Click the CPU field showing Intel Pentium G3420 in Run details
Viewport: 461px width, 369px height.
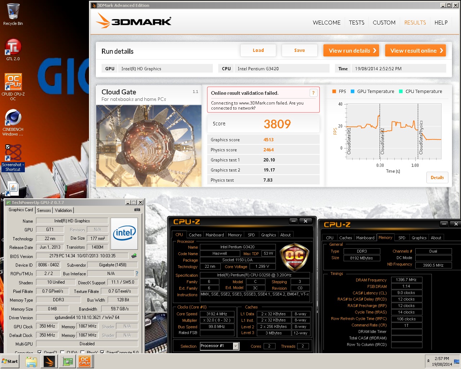[282, 68]
